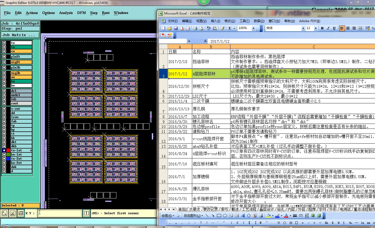Open the font name dropdown
Screen dimensions: 375x228
303,28
